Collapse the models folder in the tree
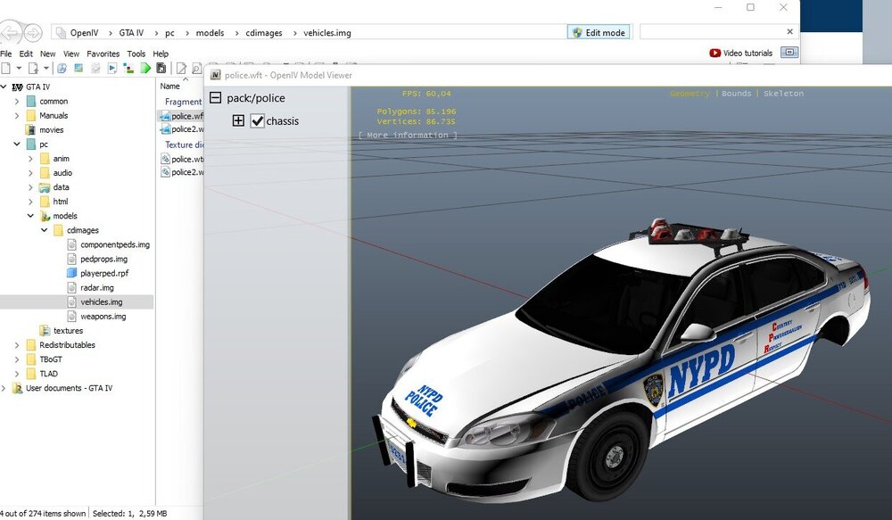Screen dimensions: 892x520 coord(30,216)
